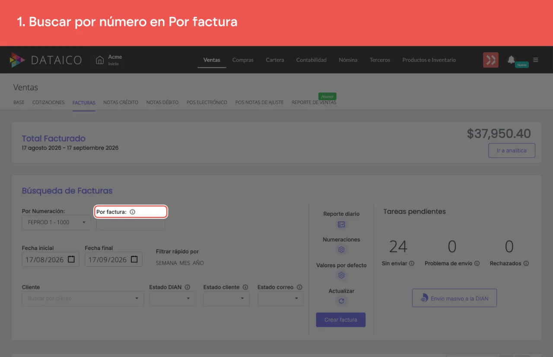
Task: Open the Acme home icon
Action: [x=100, y=60]
